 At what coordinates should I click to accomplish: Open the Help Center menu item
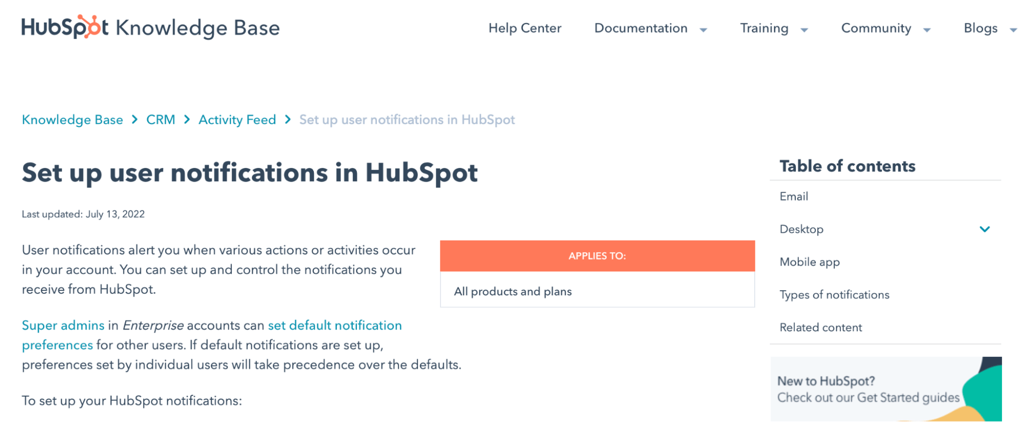[525, 28]
